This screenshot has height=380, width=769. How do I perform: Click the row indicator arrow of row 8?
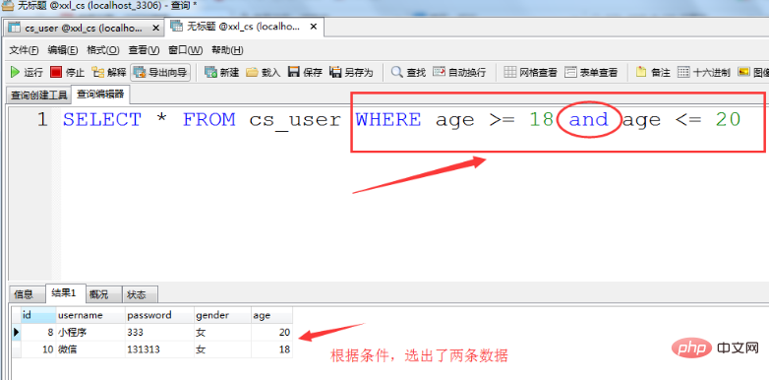click(x=16, y=333)
